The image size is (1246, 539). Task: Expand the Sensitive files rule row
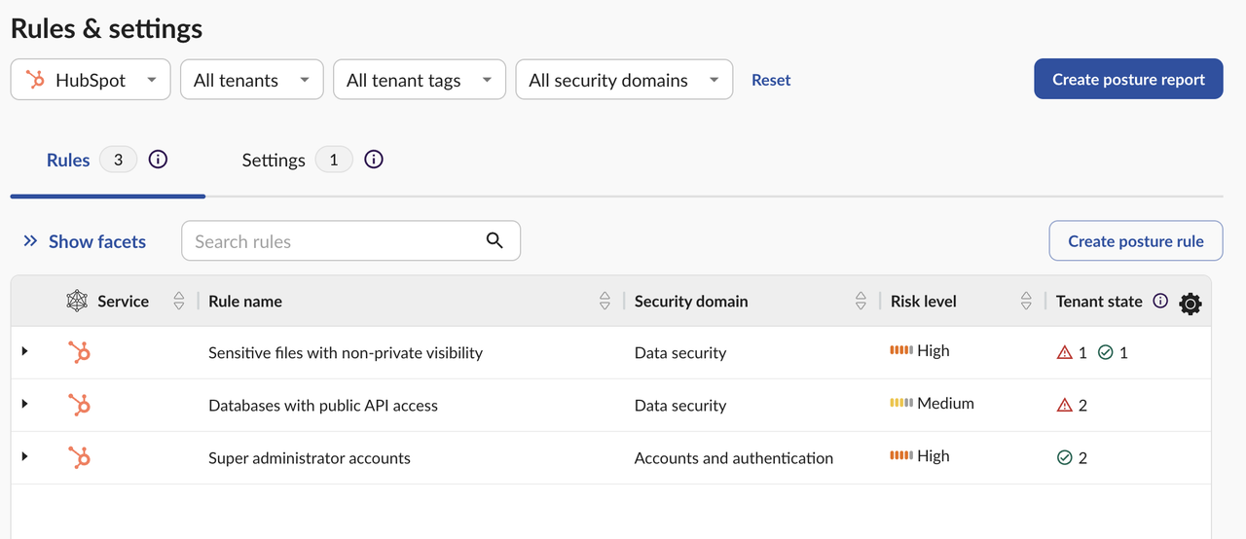(25, 351)
